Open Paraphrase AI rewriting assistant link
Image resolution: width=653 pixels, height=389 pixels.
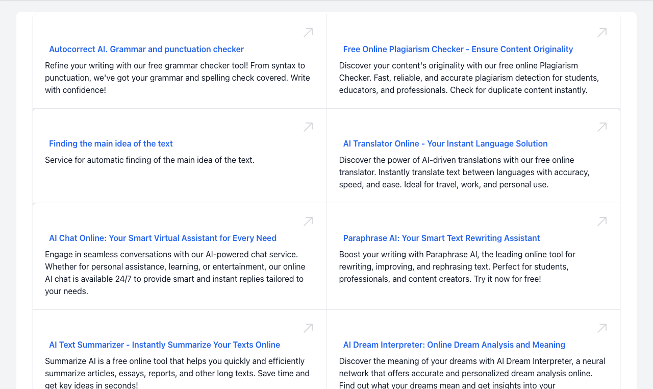441,238
